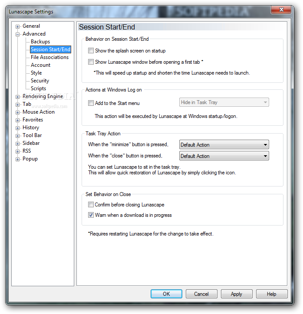This screenshot has width=303, height=314.
Task: Expand the Tab settings node
Action: point(18,105)
